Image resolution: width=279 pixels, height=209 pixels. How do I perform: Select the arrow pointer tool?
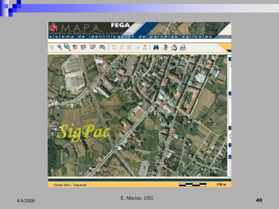pos(52,47)
